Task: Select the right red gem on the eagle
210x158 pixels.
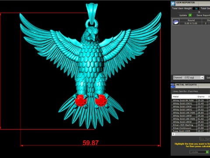Action: 101,101
